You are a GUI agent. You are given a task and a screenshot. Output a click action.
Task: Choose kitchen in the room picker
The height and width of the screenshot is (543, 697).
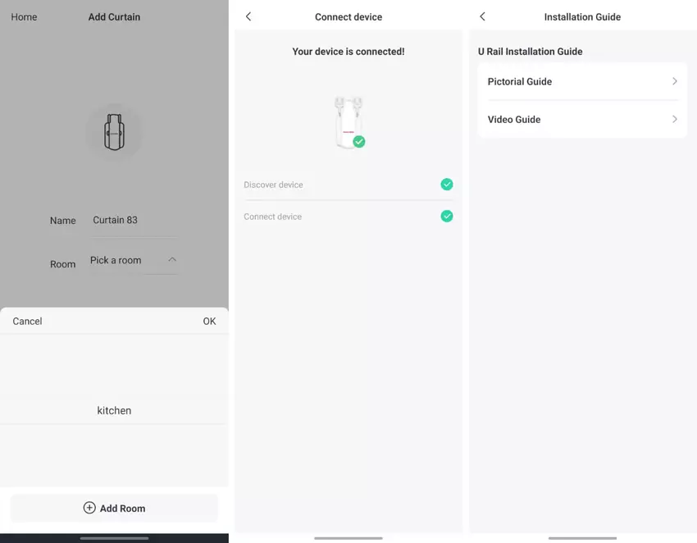coord(114,410)
